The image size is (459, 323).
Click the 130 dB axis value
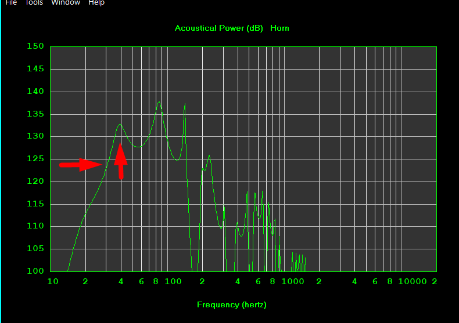[35, 136]
